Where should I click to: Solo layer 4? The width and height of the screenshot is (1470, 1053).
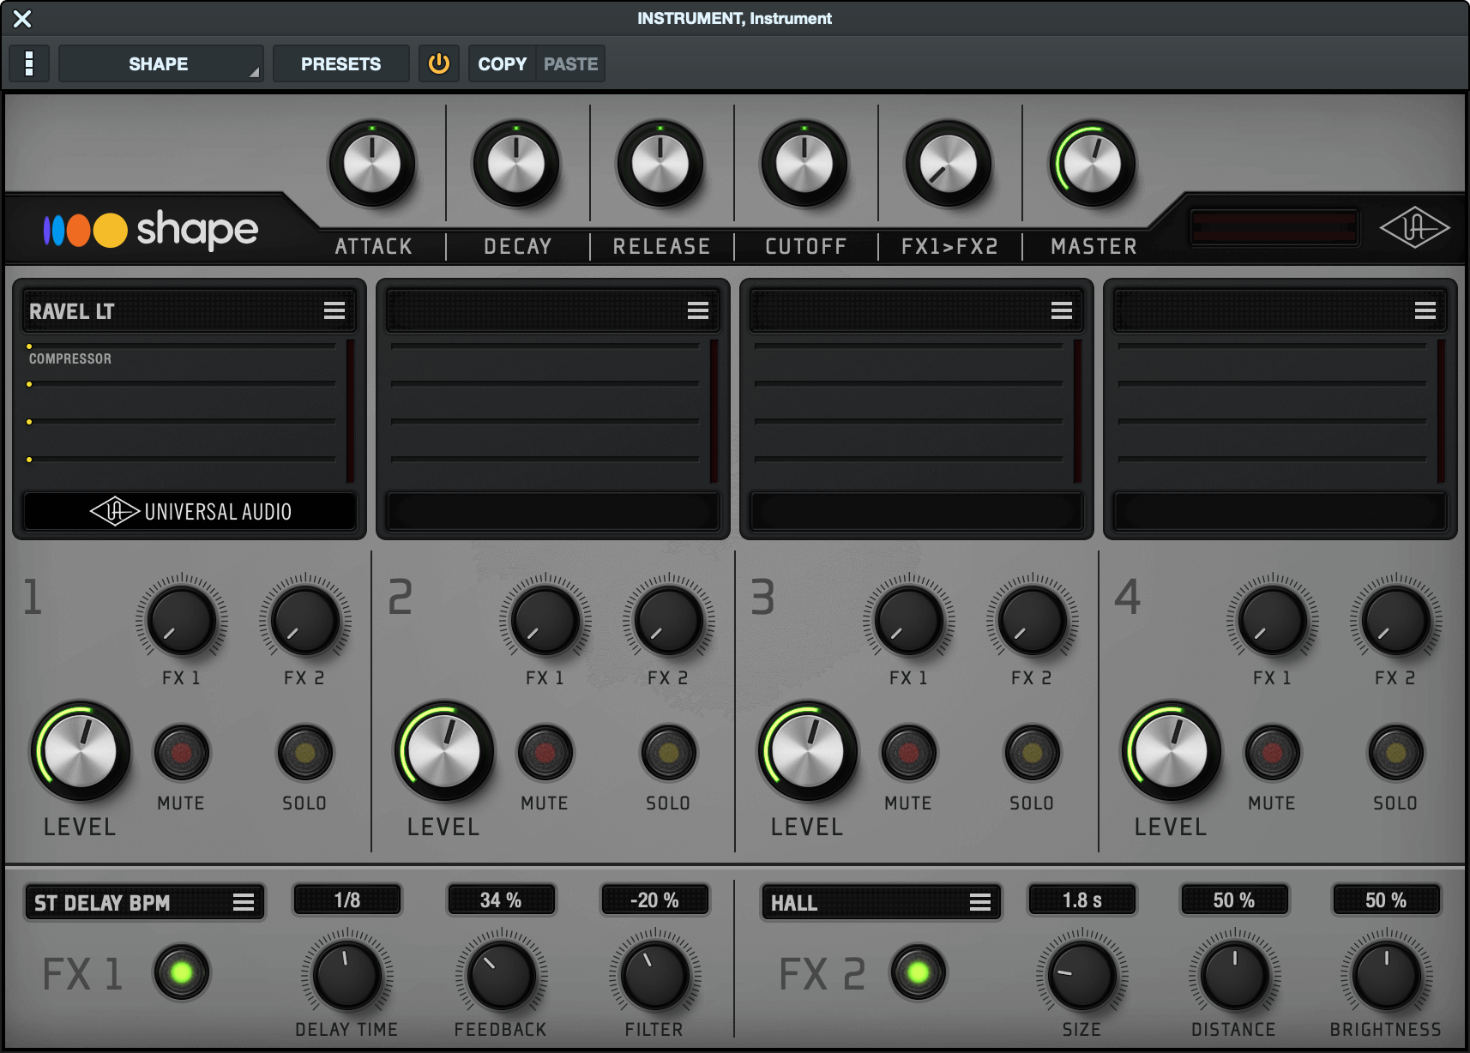pyautogui.click(x=1395, y=753)
